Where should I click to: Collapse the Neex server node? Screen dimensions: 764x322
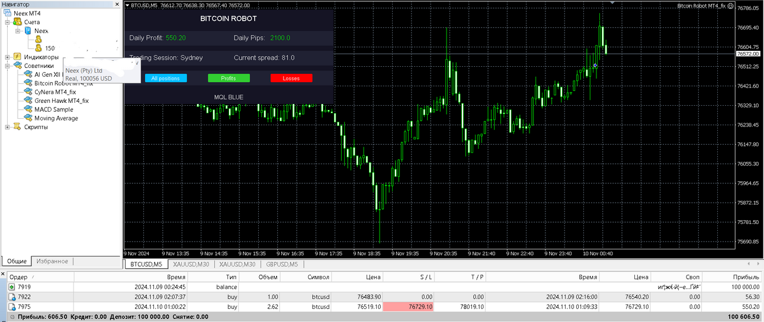pyautogui.click(x=18, y=31)
